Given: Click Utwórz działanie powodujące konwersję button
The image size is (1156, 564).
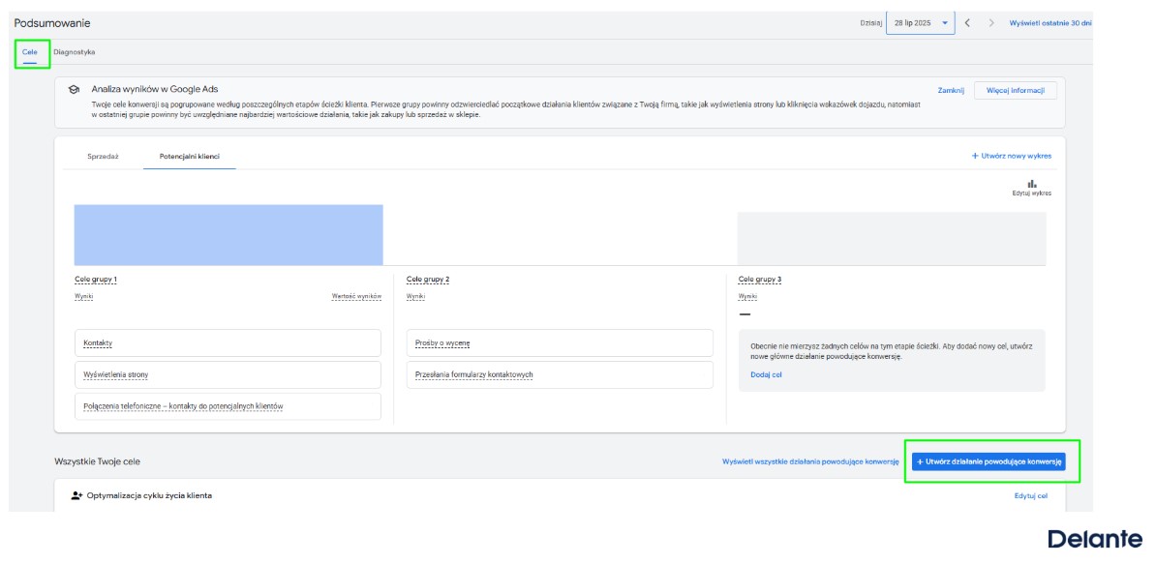Looking at the screenshot, I should [x=989, y=461].
